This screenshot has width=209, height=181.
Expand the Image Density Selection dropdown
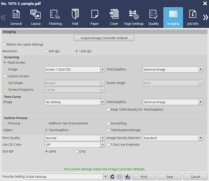click(173, 138)
